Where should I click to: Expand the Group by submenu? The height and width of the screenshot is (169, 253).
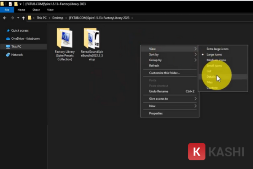(155, 60)
